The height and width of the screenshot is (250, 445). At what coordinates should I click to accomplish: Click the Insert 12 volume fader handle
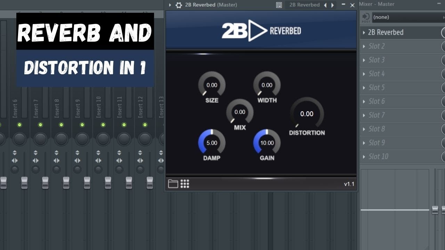(150, 183)
